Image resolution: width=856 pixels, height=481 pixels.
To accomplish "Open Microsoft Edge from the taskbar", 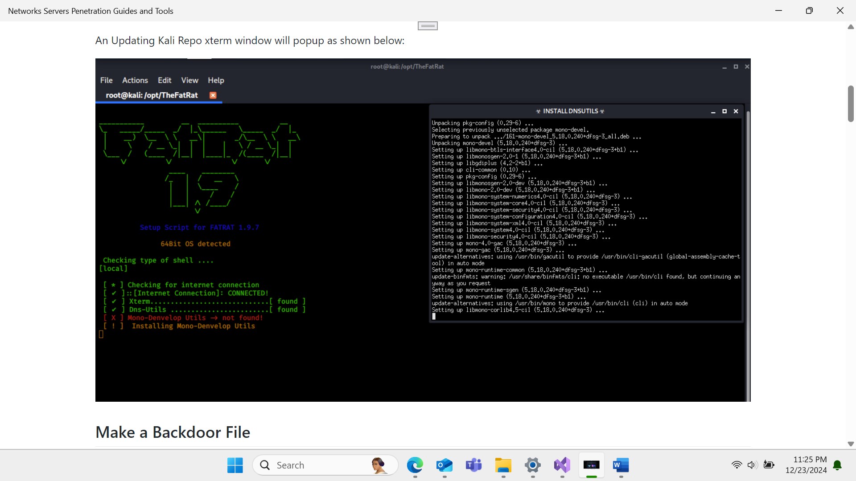I will (x=415, y=465).
